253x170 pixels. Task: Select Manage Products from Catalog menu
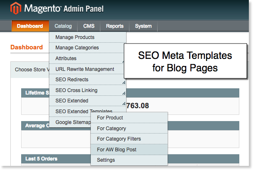point(88,37)
